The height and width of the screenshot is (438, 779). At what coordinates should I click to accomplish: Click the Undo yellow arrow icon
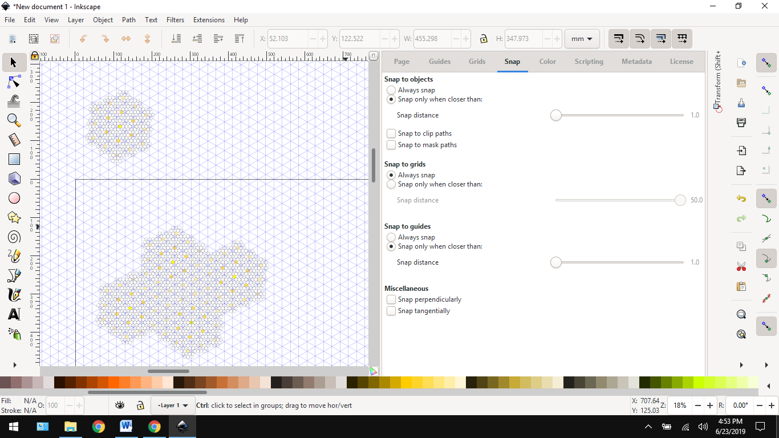(x=741, y=198)
